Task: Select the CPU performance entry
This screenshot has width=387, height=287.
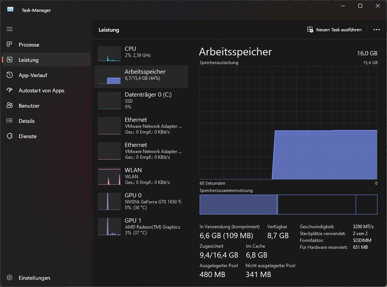Action: [x=141, y=54]
